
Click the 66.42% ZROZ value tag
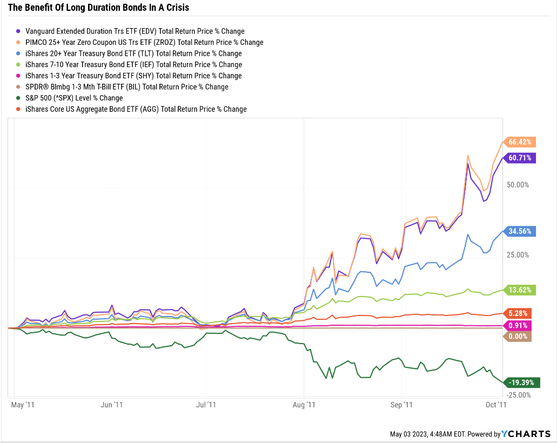point(520,142)
